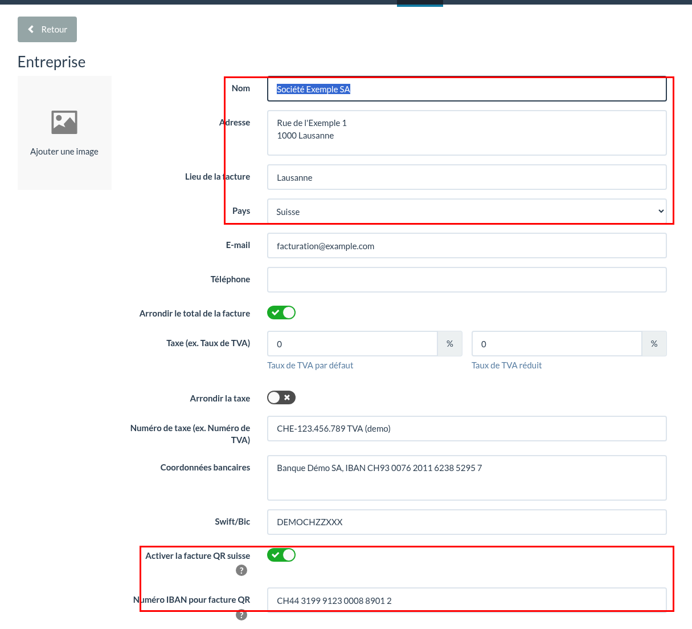Focus the Nom input field

coord(467,89)
